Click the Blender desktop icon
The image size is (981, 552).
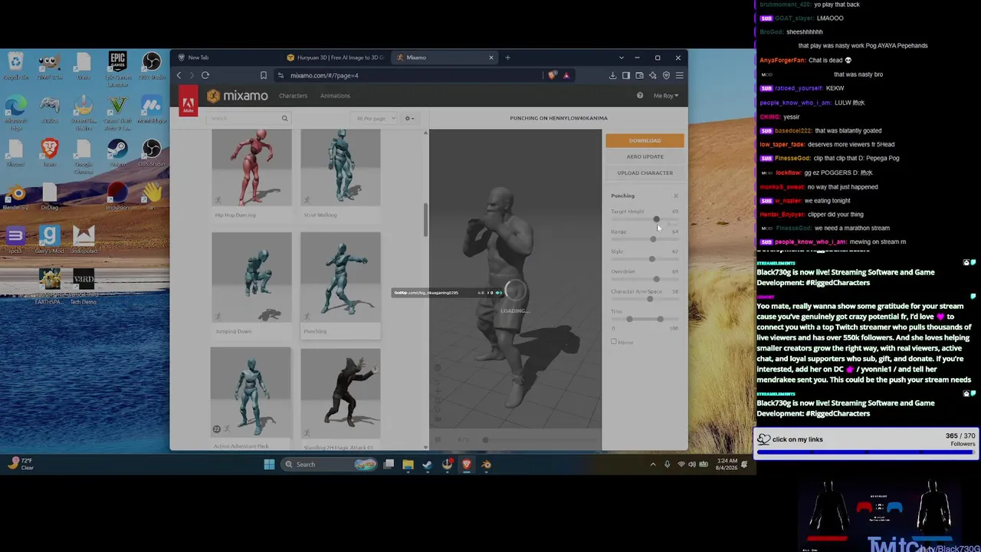coord(15,196)
